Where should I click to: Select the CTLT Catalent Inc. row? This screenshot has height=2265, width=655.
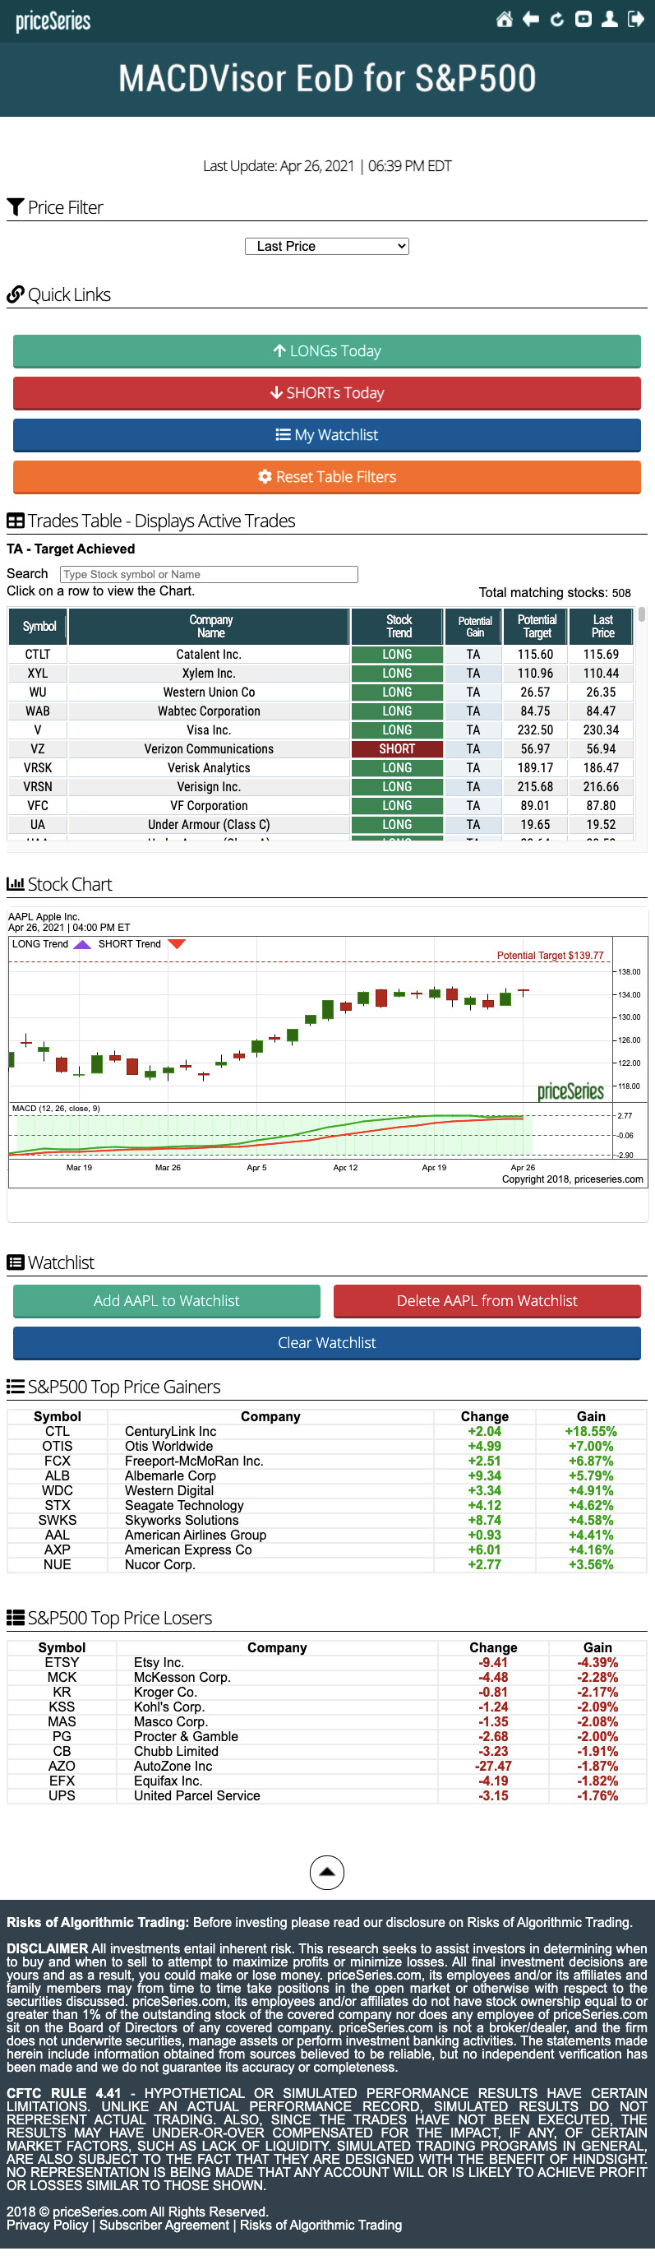pos(321,654)
